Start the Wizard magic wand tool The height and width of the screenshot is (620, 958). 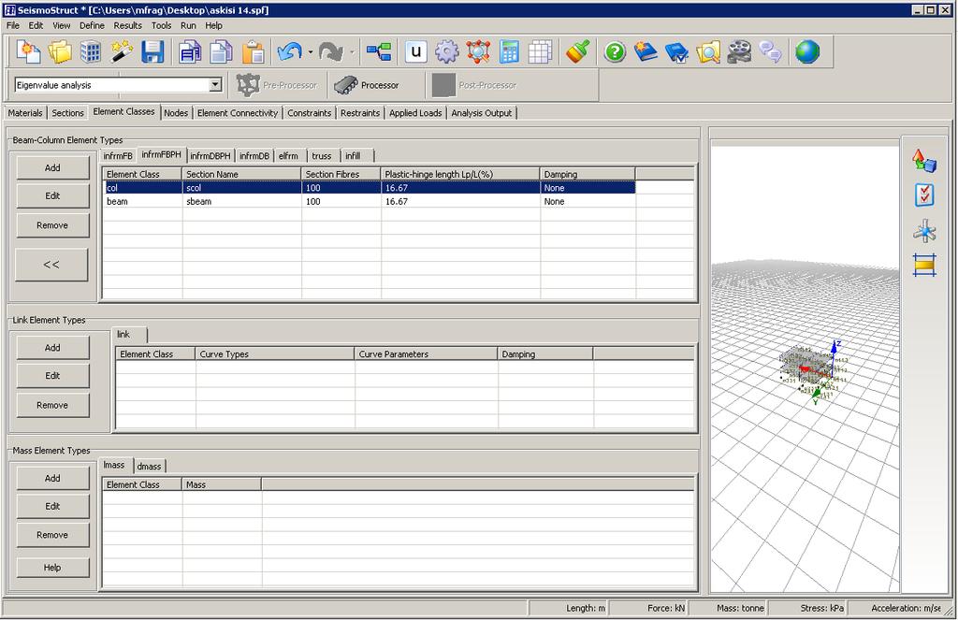122,52
